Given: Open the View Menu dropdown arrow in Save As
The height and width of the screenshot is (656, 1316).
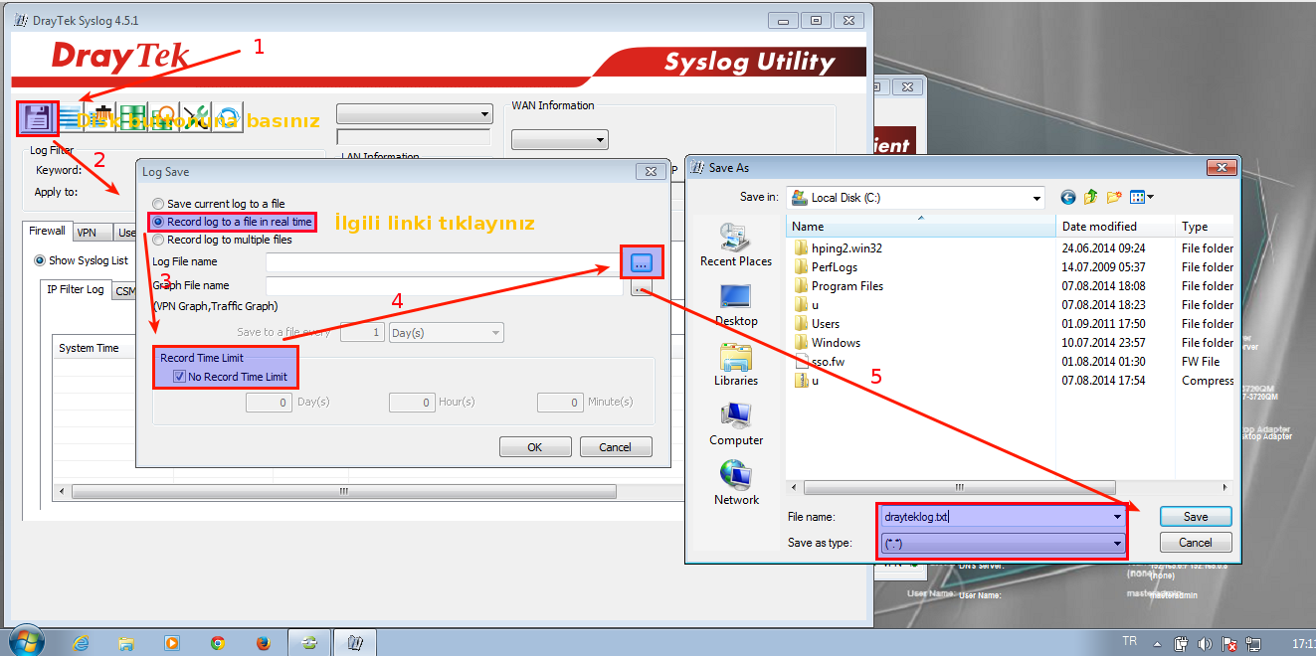Looking at the screenshot, I should [x=1150, y=198].
